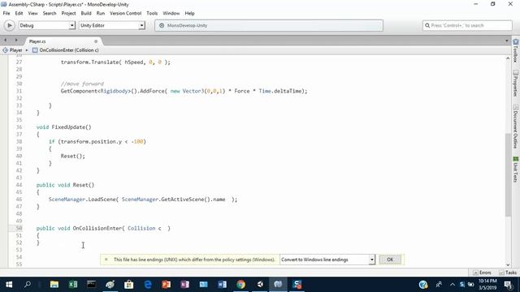Open the Properties side panel
Viewport: 520px width, 292px height.
pyautogui.click(x=516, y=83)
